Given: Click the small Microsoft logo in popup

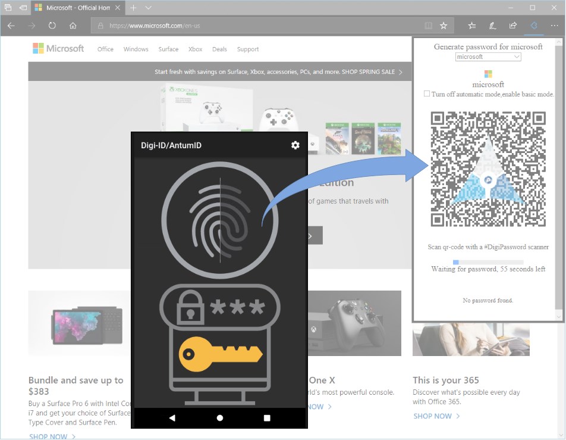Looking at the screenshot, I should click(488, 74).
